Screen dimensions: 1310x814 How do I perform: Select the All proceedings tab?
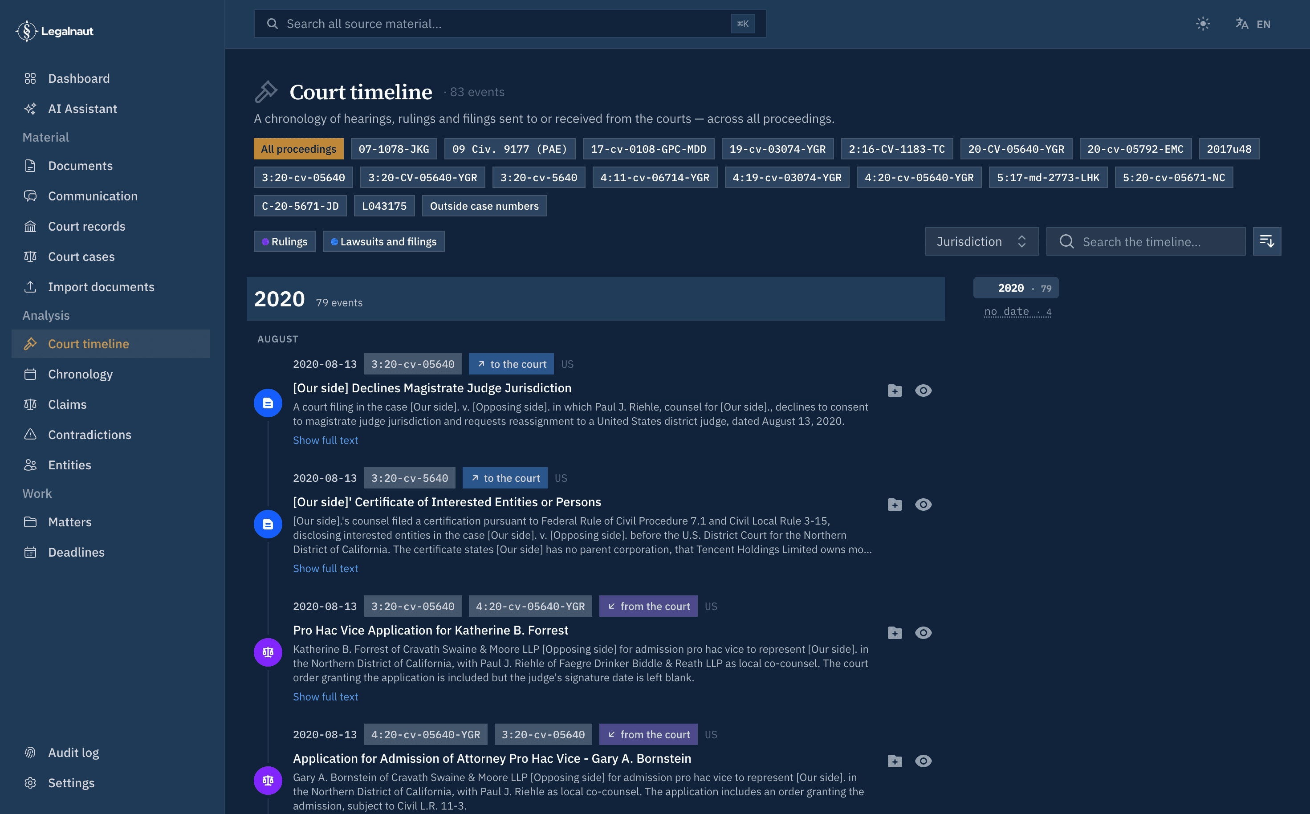pos(298,149)
